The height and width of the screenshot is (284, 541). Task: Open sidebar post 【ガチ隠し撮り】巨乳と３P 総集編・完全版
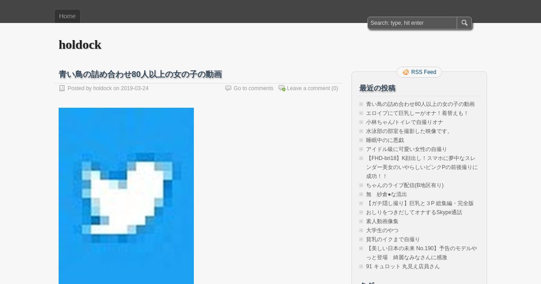420,203
